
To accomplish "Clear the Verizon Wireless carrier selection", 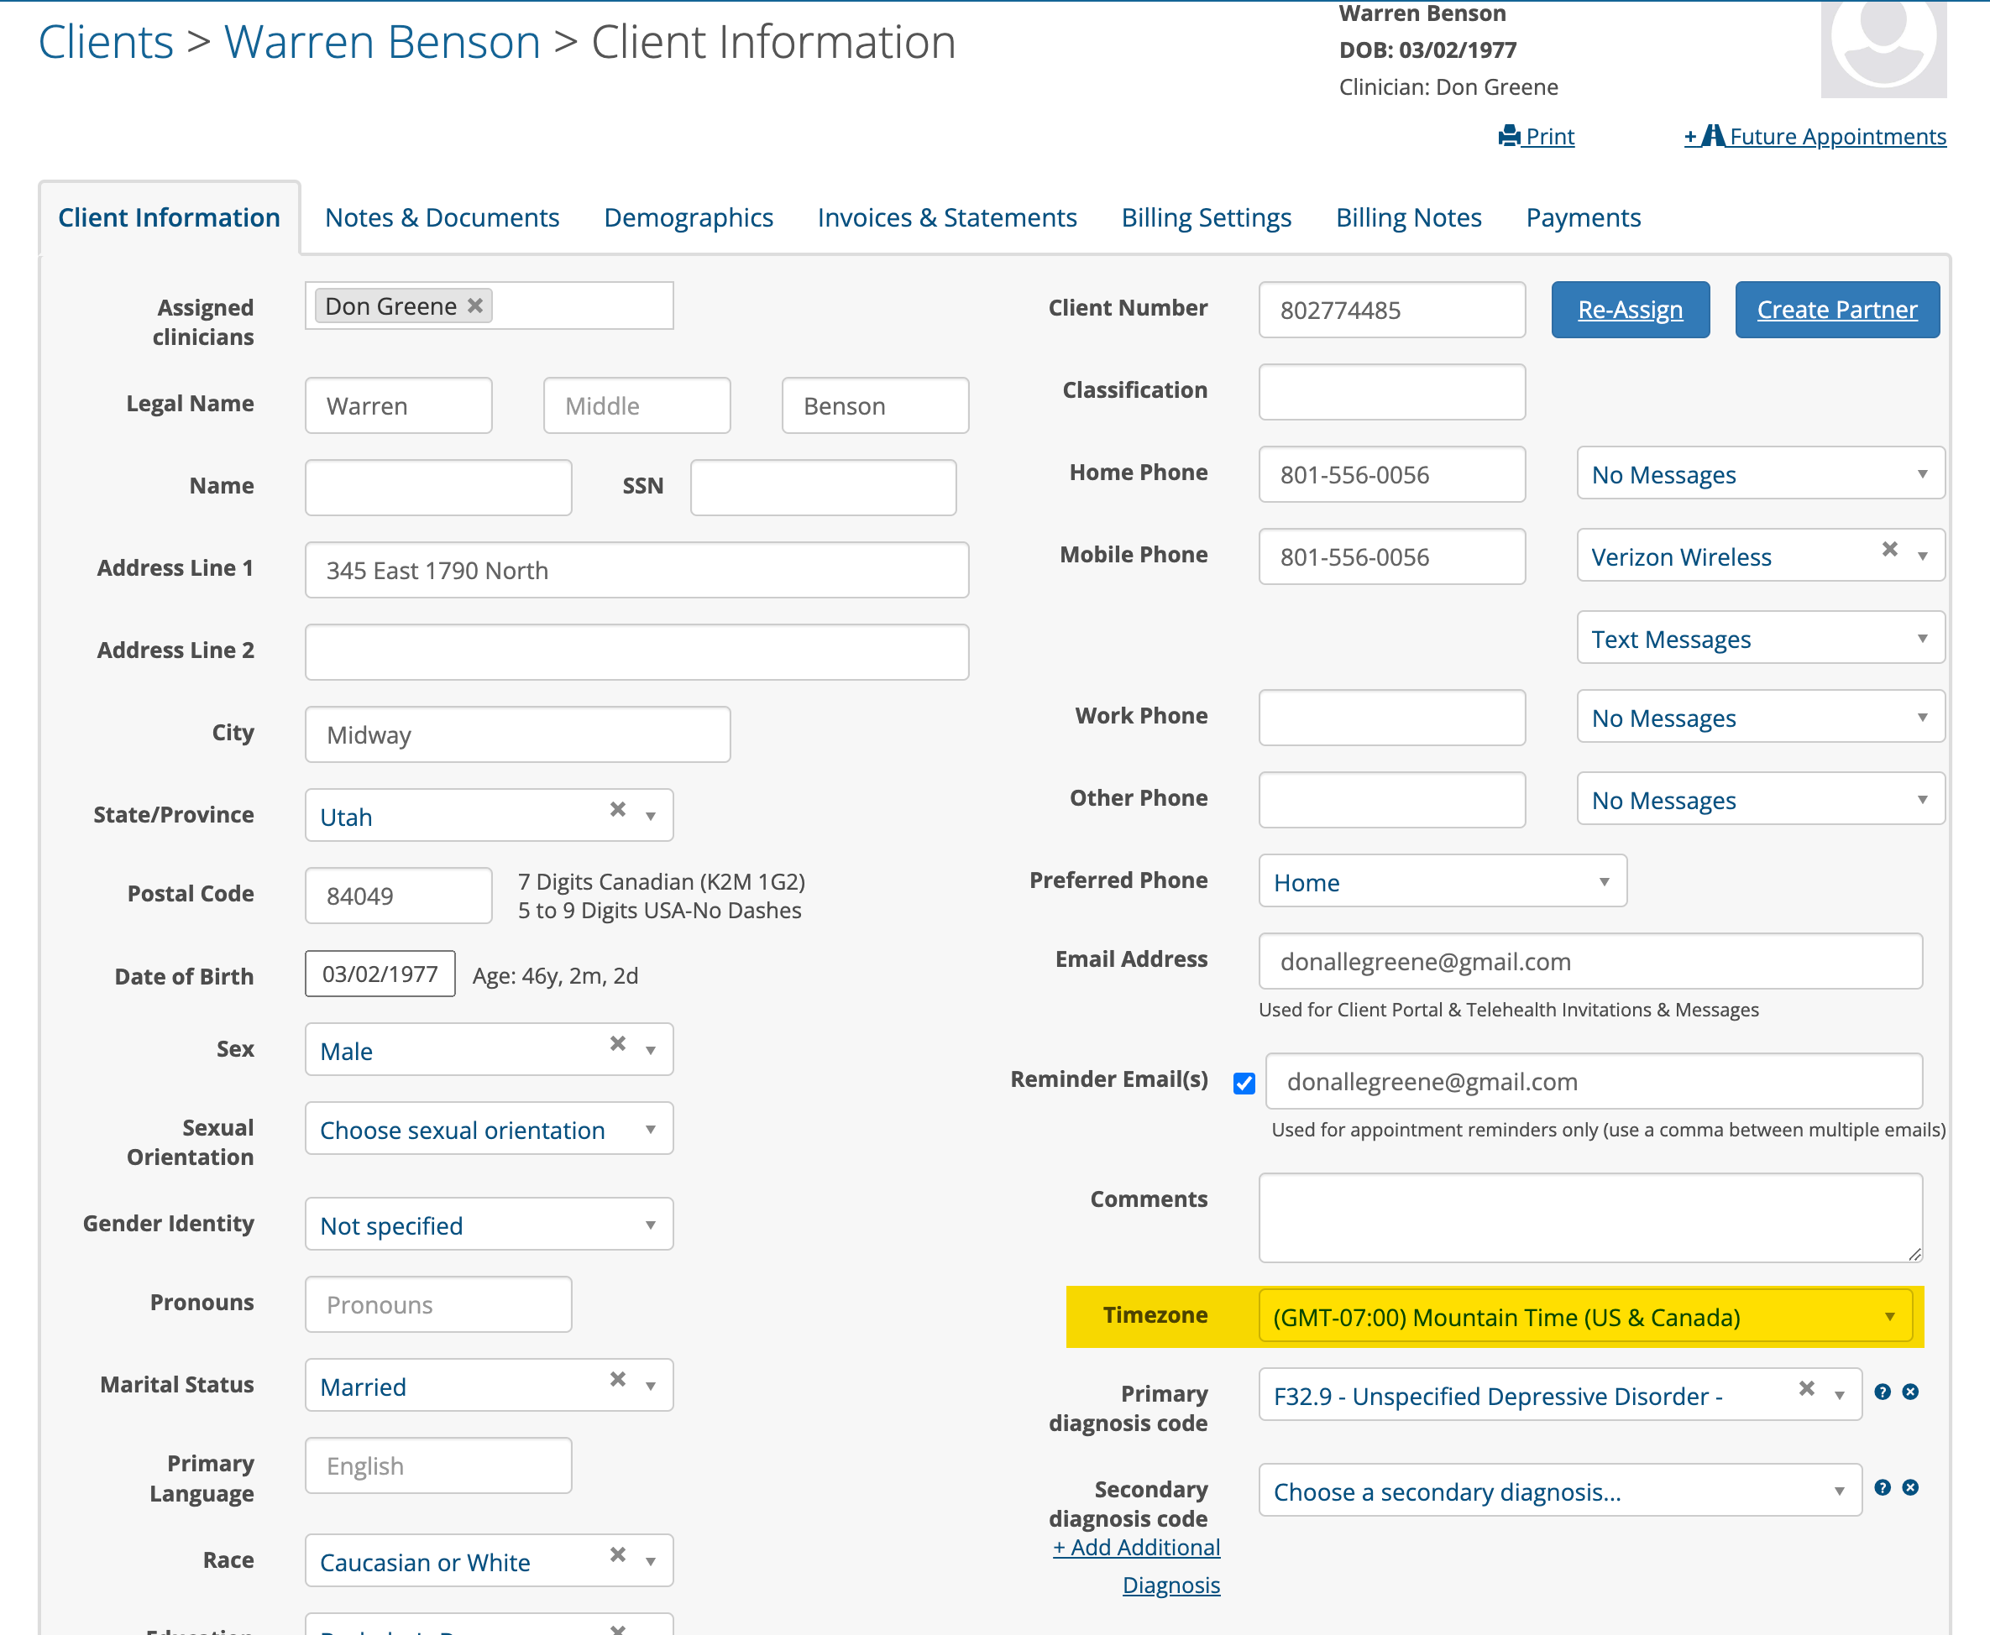I will tap(1890, 550).
